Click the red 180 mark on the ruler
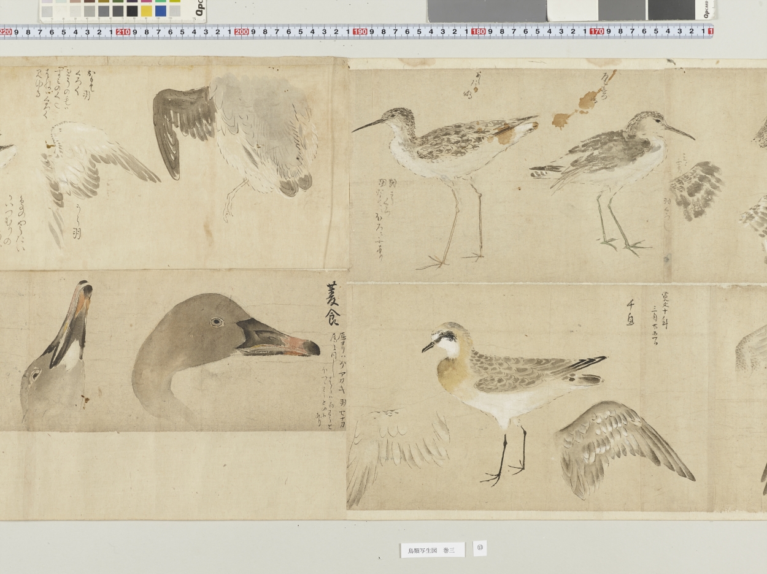 point(479,32)
